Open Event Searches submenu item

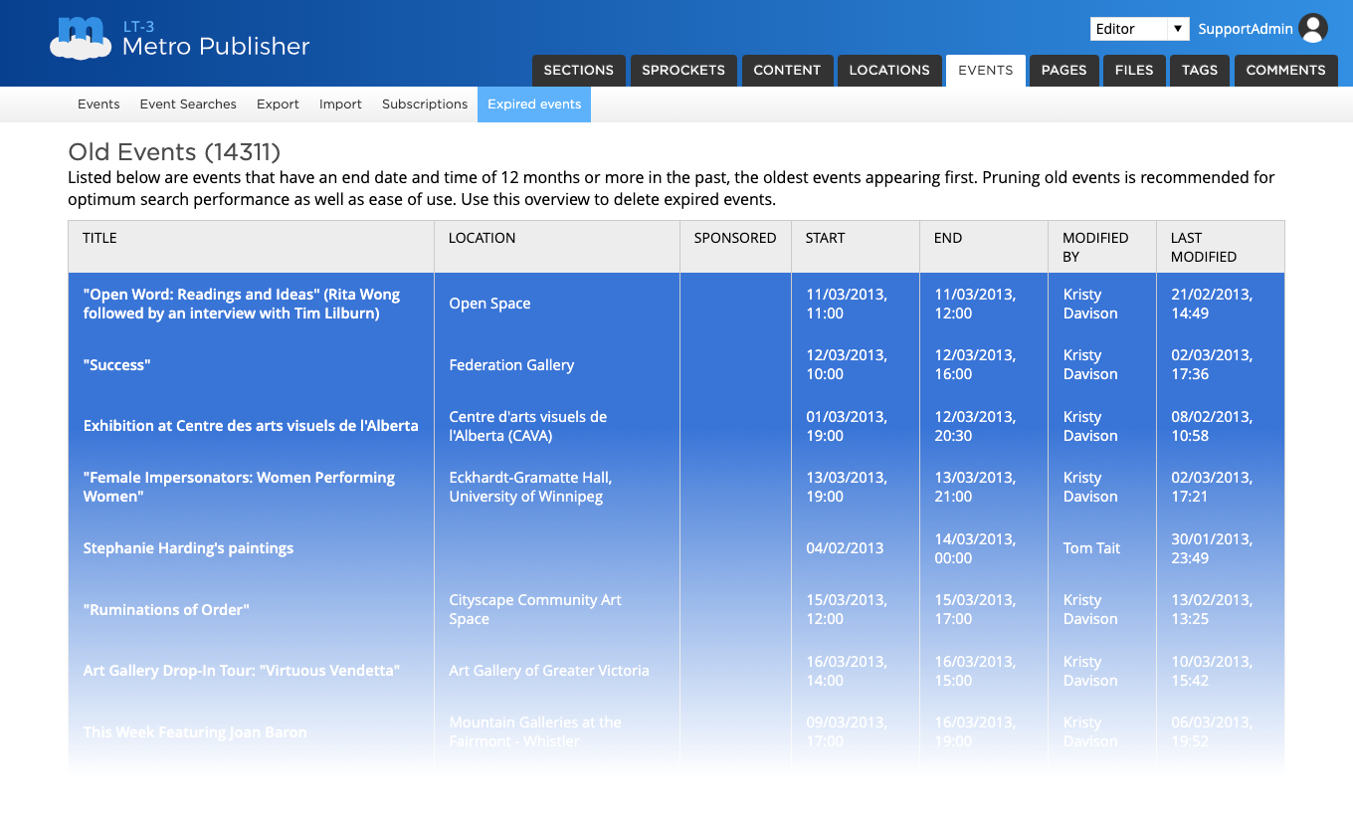(188, 104)
